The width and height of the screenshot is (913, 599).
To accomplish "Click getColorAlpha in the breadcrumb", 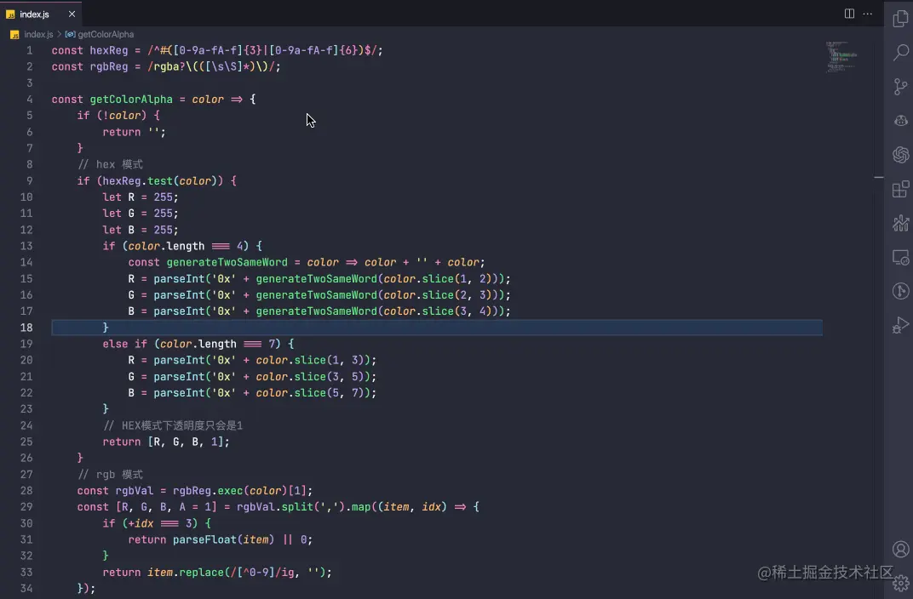I will coord(106,34).
